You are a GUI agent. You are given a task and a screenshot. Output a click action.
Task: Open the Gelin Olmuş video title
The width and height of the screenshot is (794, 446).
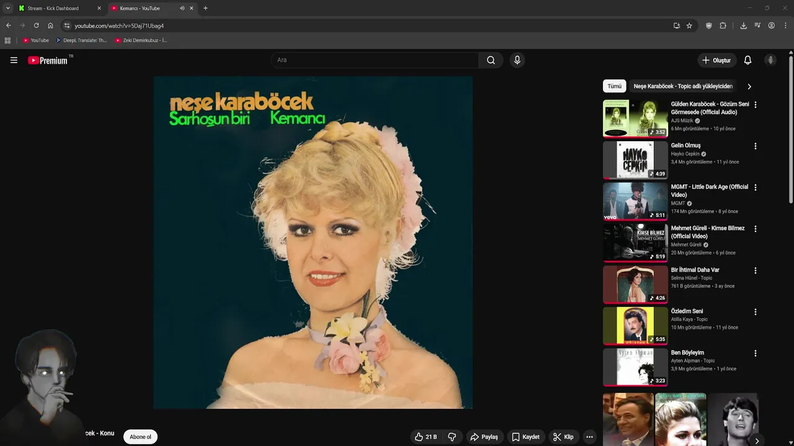tap(685, 146)
